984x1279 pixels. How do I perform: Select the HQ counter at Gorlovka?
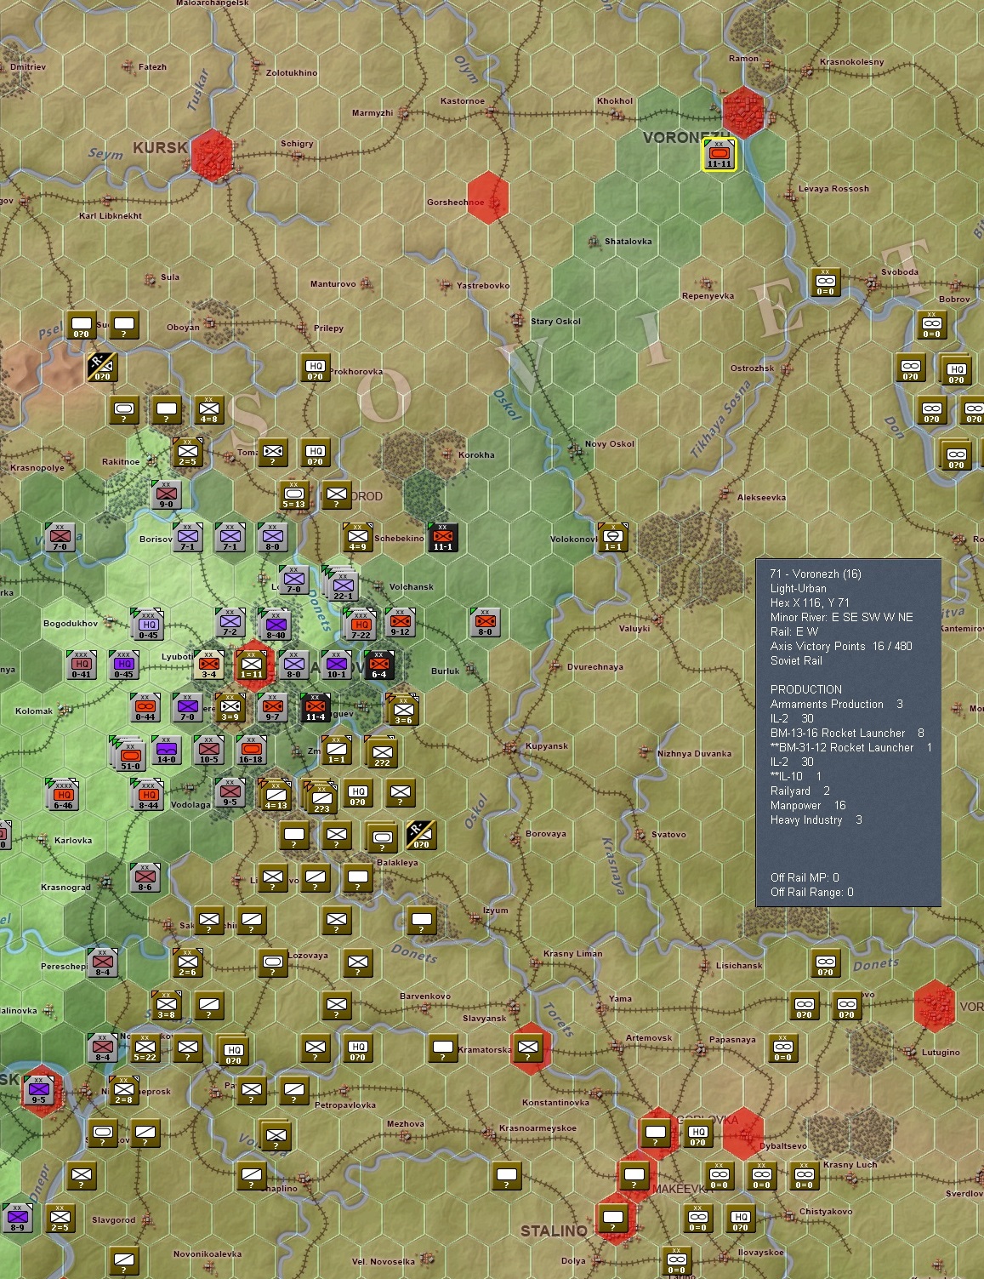pyautogui.click(x=698, y=1133)
